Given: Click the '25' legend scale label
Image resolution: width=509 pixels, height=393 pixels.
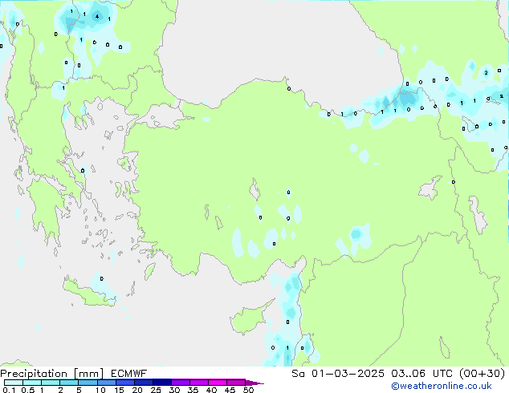Looking at the screenshot, I should click(156, 390).
